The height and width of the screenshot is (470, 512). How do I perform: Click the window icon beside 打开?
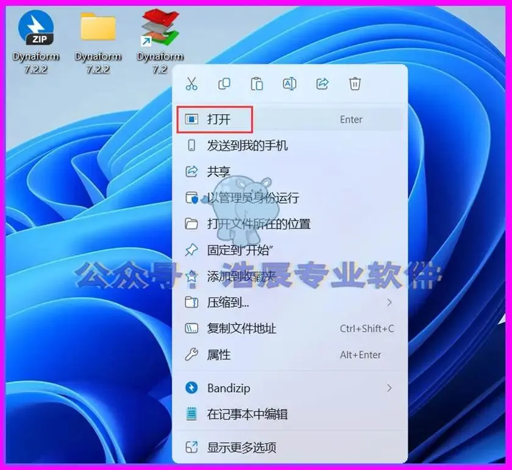[x=191, y=119]
